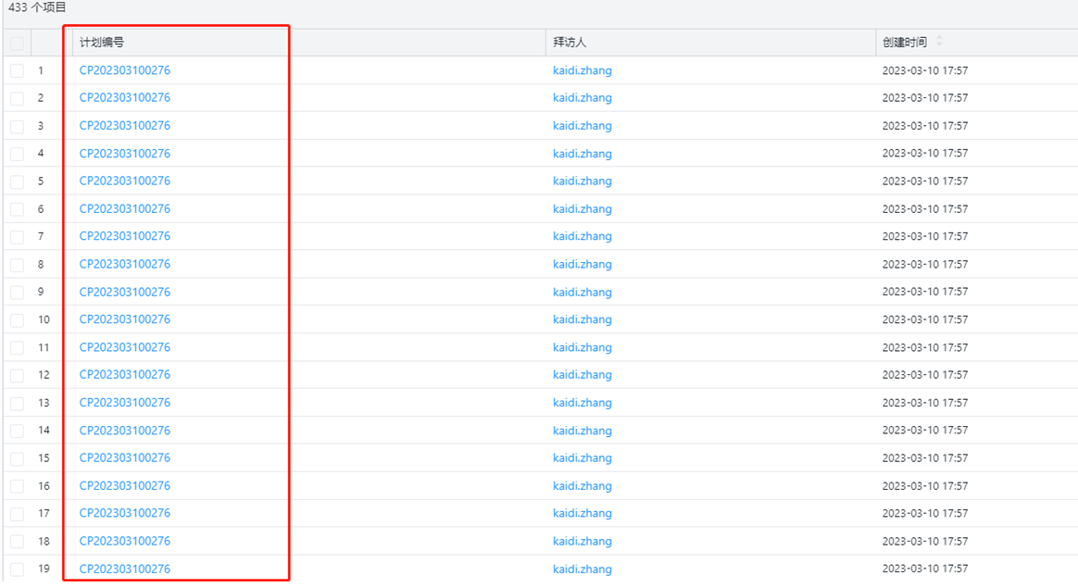Check the checkbox for row 6
The width and height of the screenshot is (1078, 588).
(x=18, y=209)
